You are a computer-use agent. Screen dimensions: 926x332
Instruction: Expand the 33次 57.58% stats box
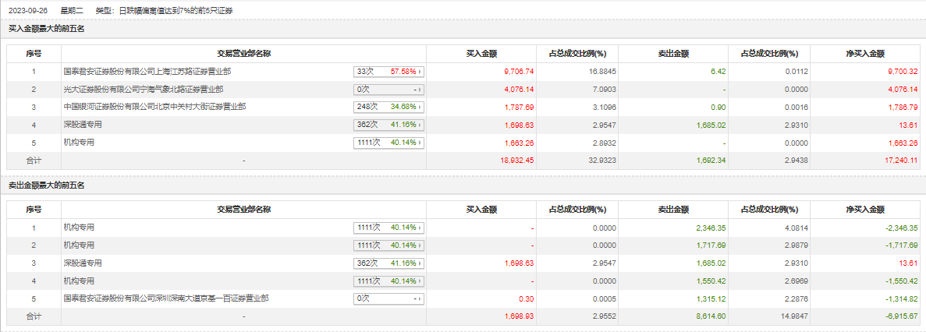(x=388, y=71)
